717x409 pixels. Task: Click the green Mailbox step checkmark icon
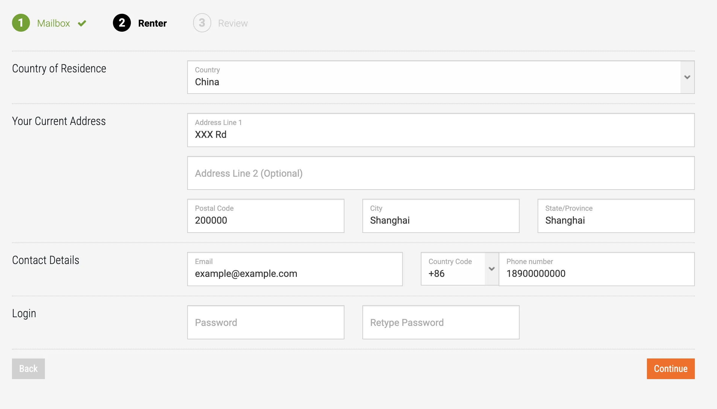(82, 23)
